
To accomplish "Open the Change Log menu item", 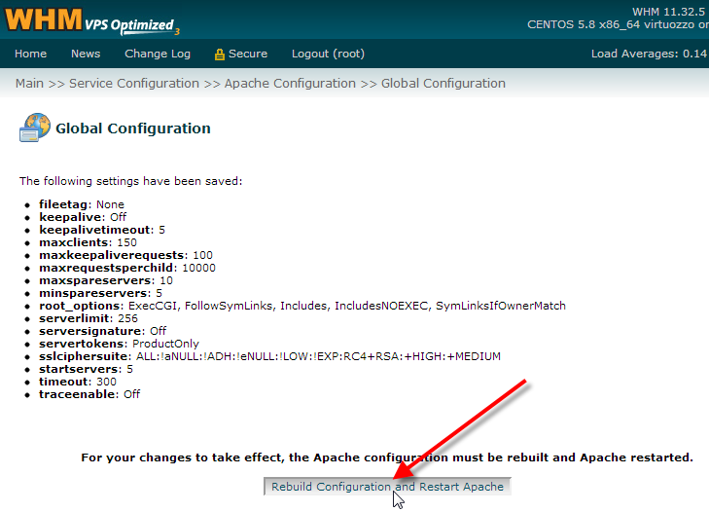I will click(158, 54).
